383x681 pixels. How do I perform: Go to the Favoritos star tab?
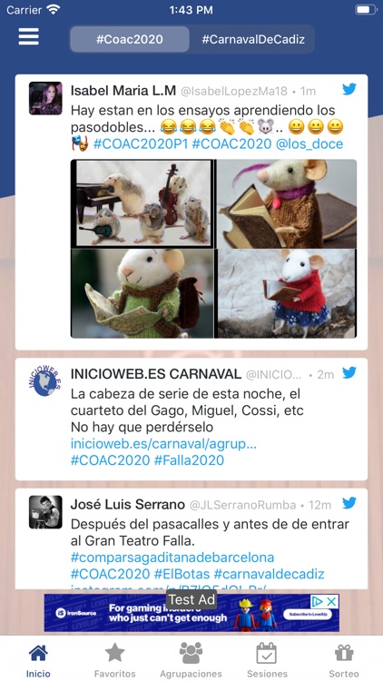point(115,660)
